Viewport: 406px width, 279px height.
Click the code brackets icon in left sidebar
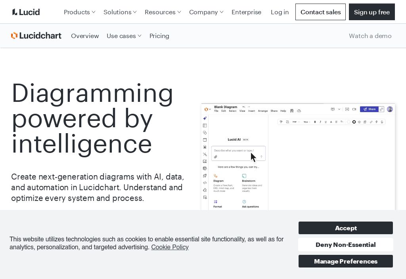click(205, 183)
